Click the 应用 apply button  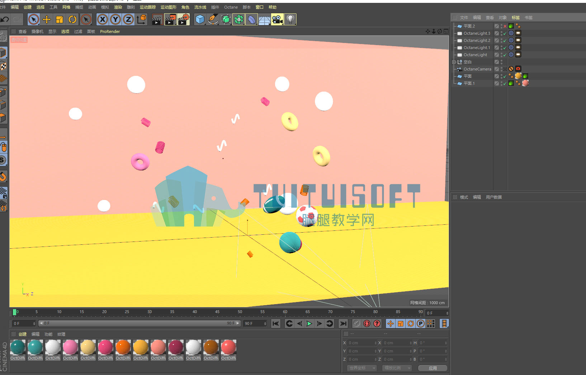(x=433, y=368)
